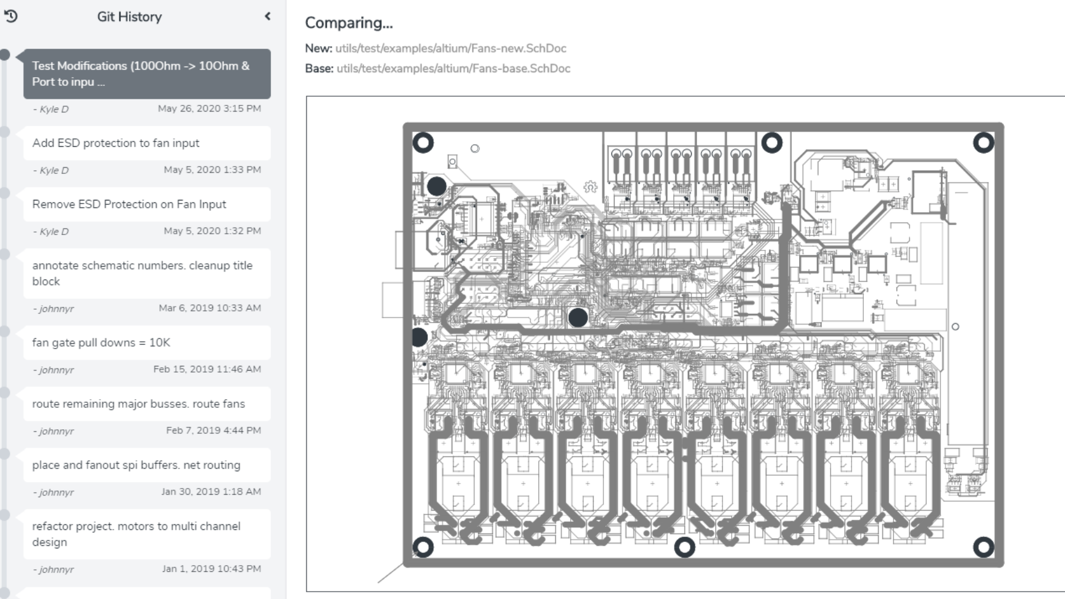1065x599 pixels.
Task: Select place and fanout spi buffers commit
Action: (147, 465)
